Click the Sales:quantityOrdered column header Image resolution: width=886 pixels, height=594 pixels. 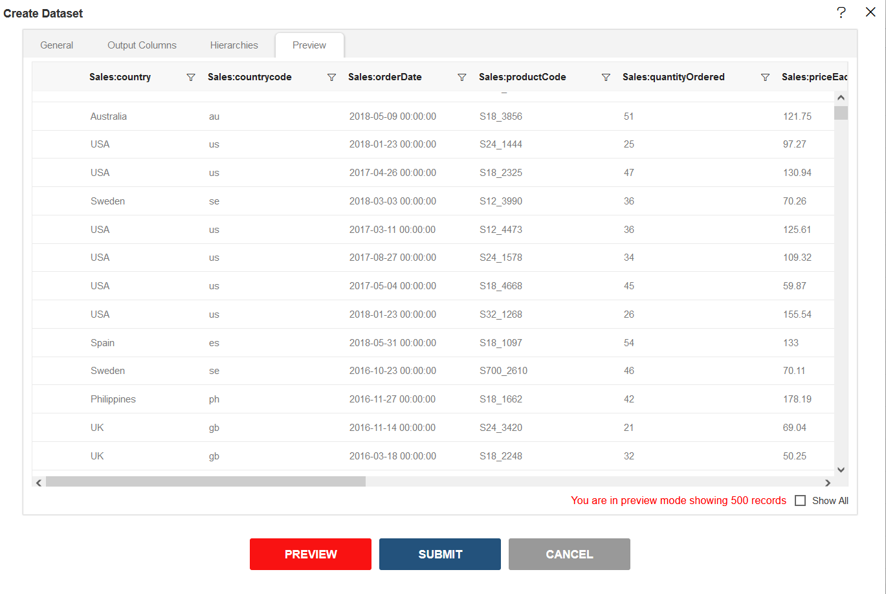coord(674,77)
